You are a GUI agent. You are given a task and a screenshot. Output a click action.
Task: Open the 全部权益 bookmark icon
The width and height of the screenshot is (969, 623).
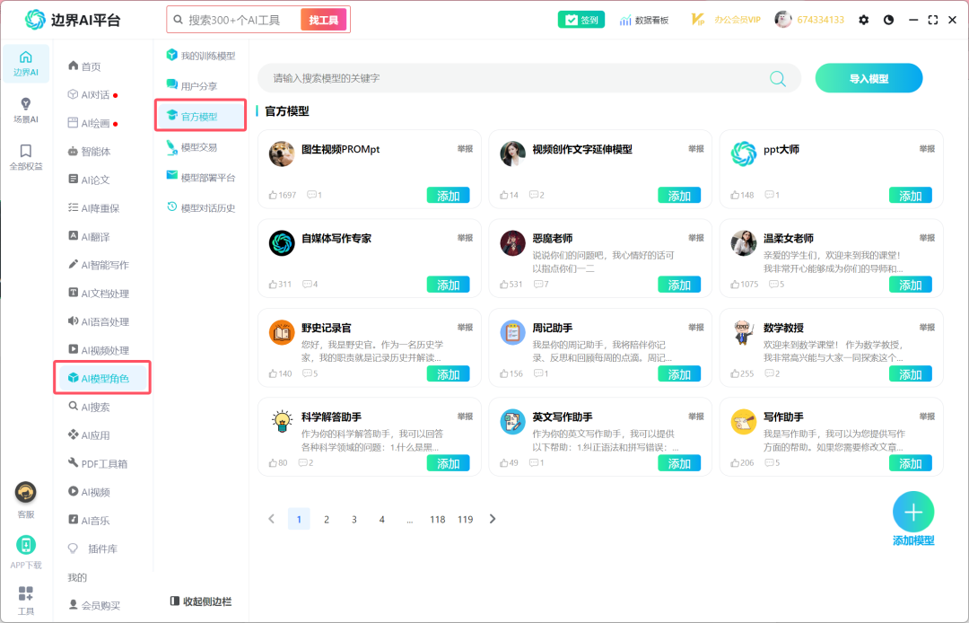pyautogui.click(x=25, y=151)
